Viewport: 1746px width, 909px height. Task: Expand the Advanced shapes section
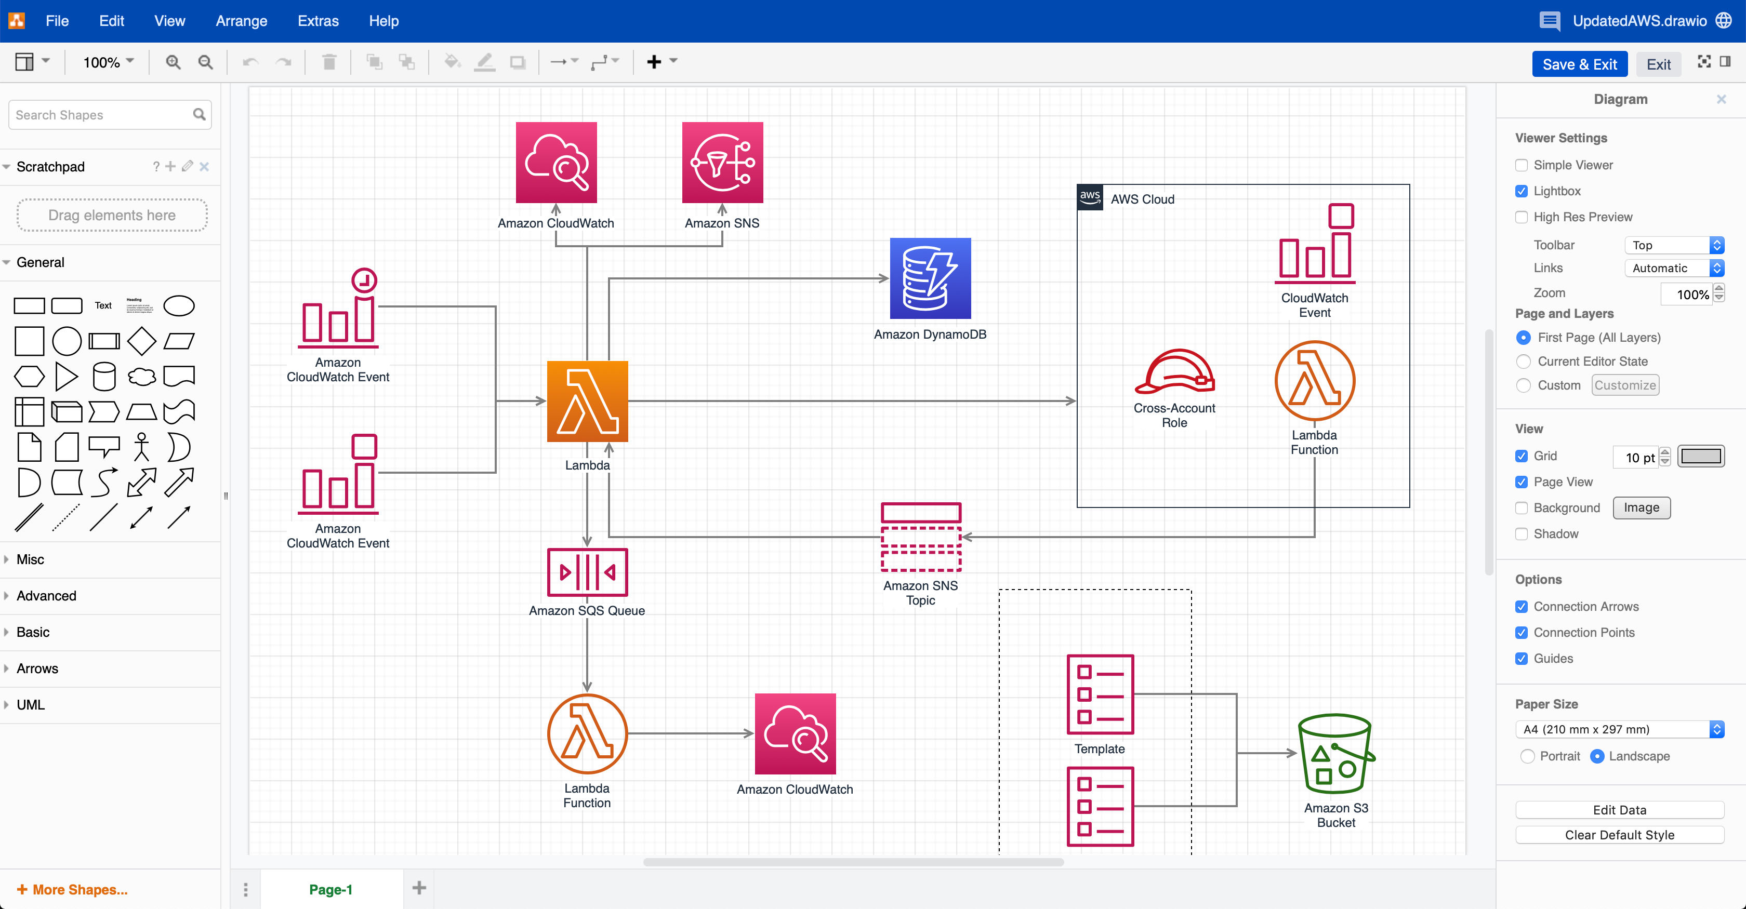point(46,595)
